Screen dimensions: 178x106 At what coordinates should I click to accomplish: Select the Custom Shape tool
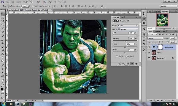pyautogui.click(x=3, y=76)
